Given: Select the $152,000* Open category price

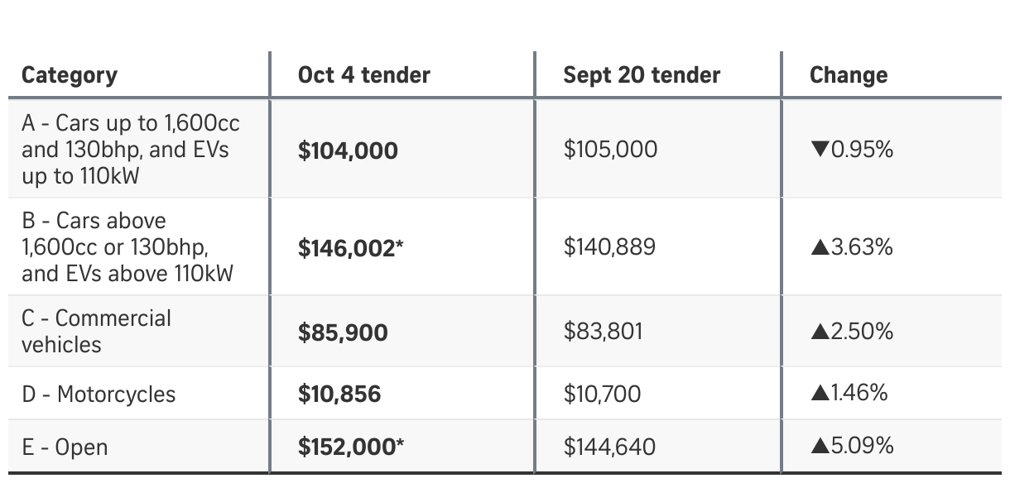Looking at the screenshot, I should point(351,447).
